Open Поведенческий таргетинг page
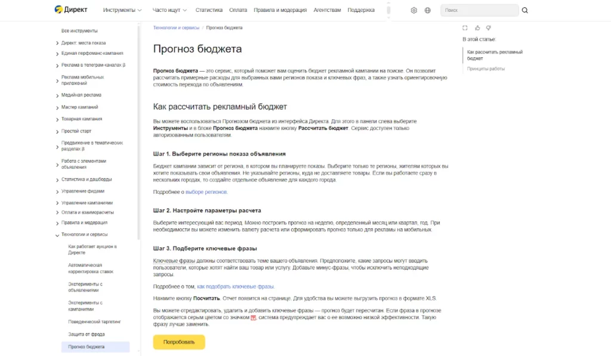611x356 pixels. pos(94,322)
